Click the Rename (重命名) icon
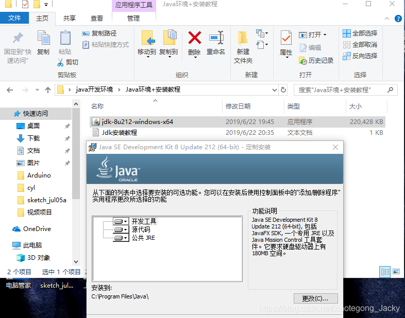The image size is (405, 318). (216, 38)
